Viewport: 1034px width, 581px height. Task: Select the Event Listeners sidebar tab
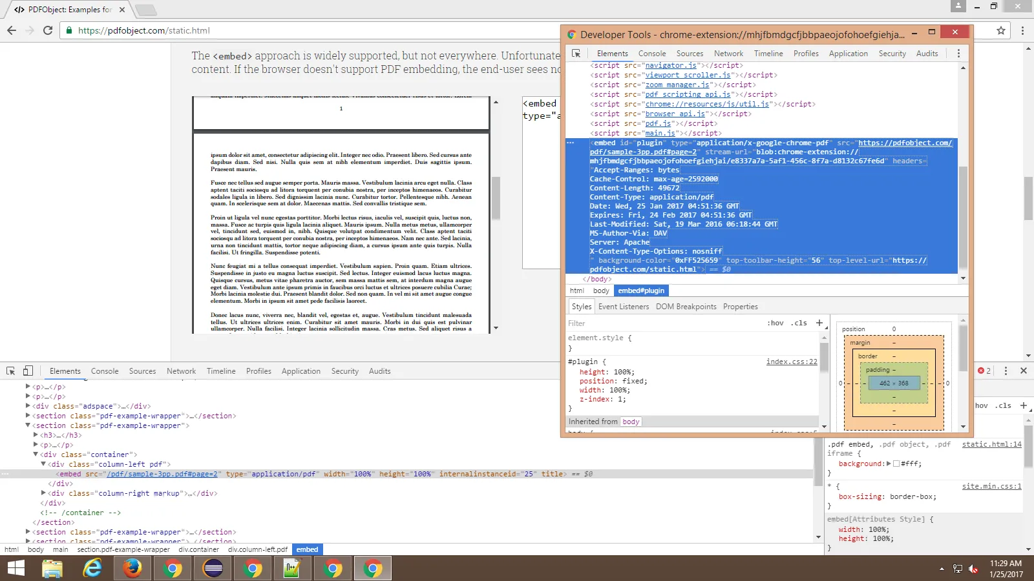tap(624, 307)
